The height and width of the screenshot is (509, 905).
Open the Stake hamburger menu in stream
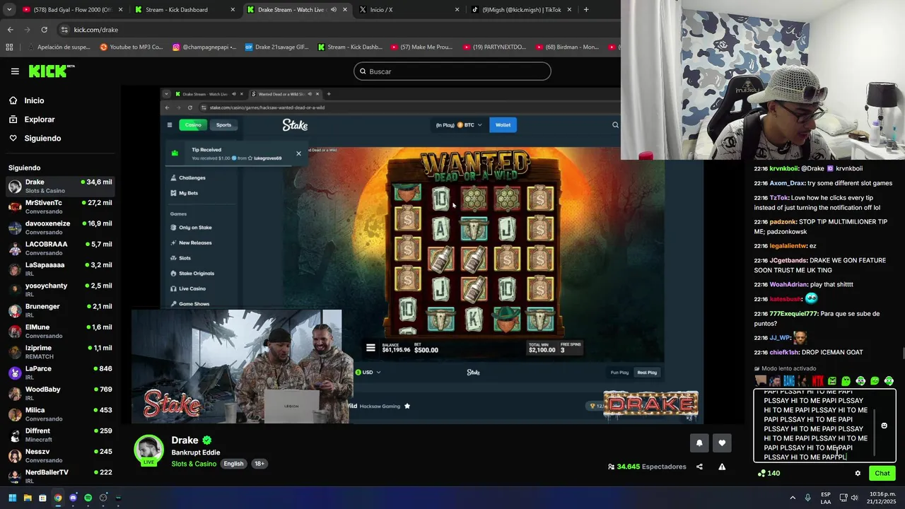click(170, 125)
